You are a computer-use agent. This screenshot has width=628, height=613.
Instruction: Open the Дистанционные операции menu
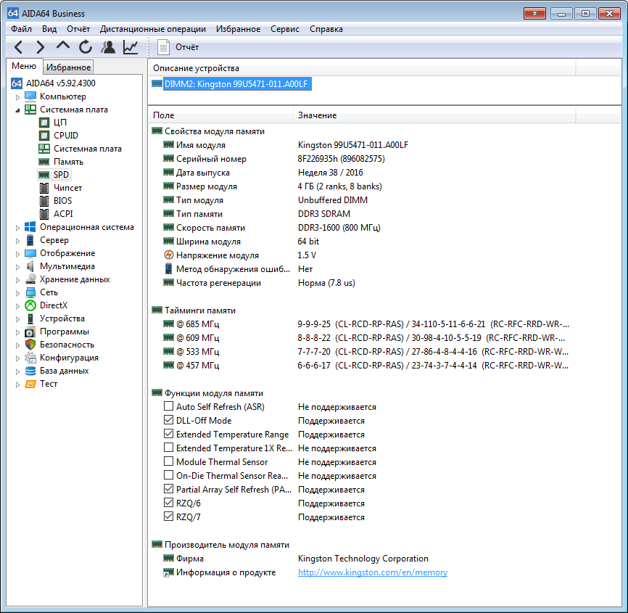153,29
